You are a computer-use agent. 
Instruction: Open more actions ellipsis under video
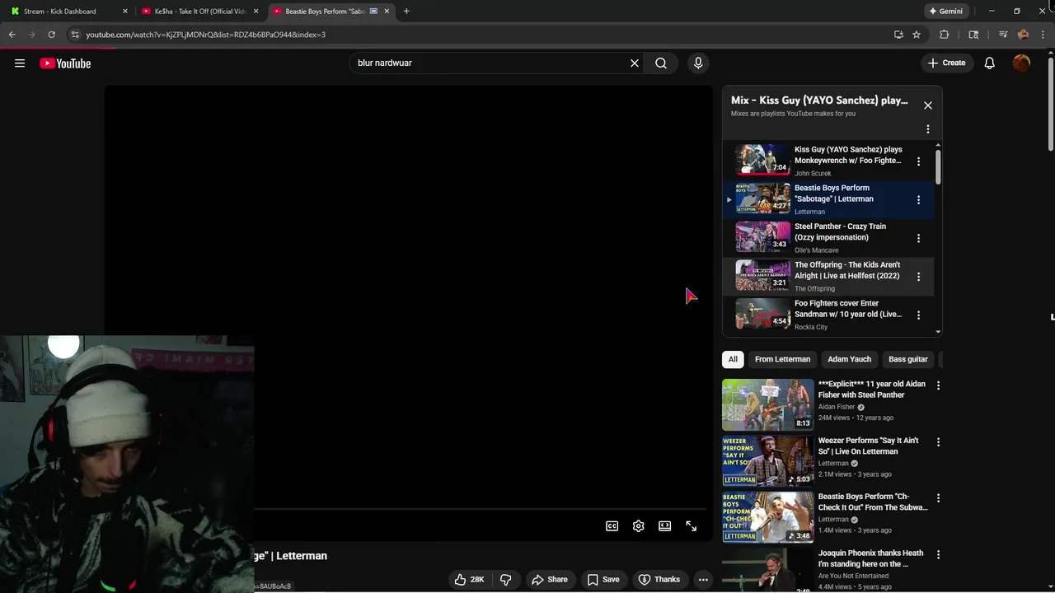click(703, 580)
